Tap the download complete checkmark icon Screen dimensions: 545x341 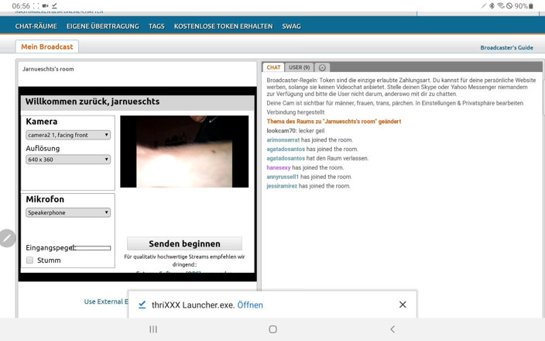142,305
